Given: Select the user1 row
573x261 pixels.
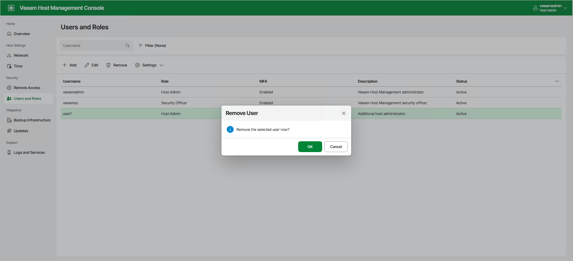Looking at the screenshot, I should [311, 114].
